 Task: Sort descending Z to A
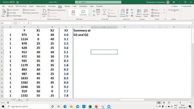(94, 15)
